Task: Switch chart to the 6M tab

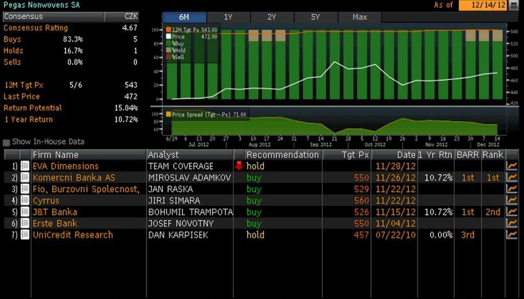Action: coord(184,17)
